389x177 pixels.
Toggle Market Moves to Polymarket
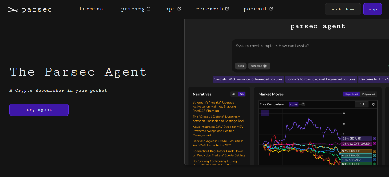coord(369,94)
